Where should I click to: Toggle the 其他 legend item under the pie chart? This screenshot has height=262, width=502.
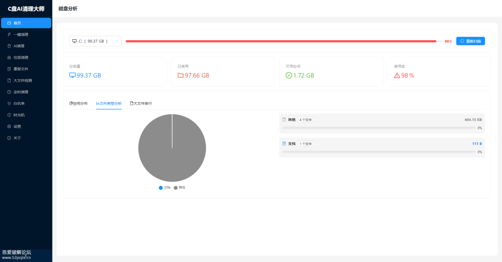tap(179, 188)
